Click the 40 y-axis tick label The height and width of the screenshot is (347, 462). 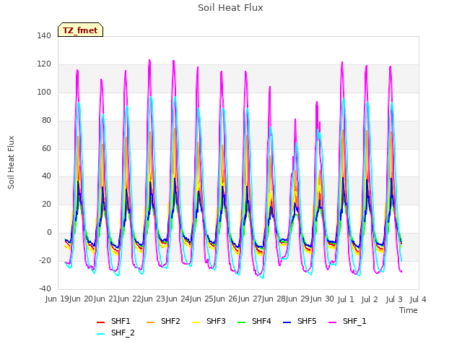(46, 176)
